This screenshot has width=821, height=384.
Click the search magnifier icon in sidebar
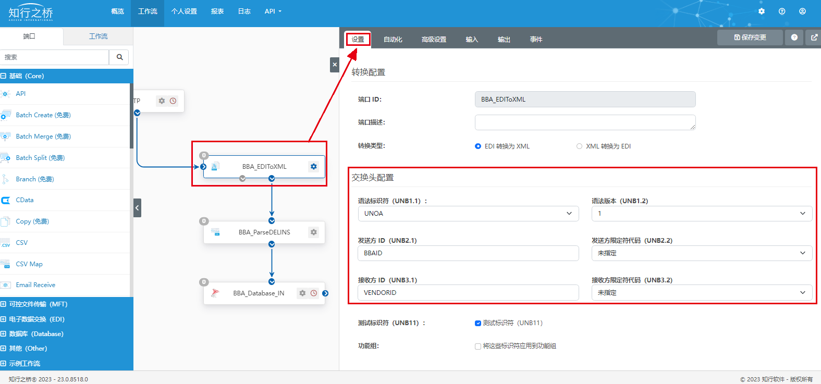[x=119, y=57]
